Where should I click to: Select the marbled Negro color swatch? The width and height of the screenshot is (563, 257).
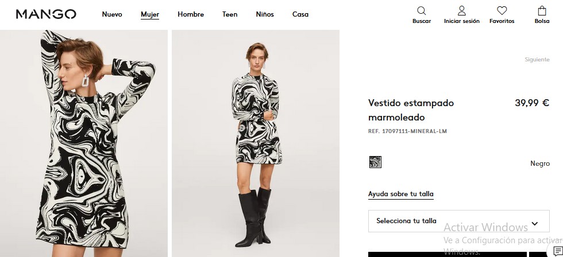(375, 162)
